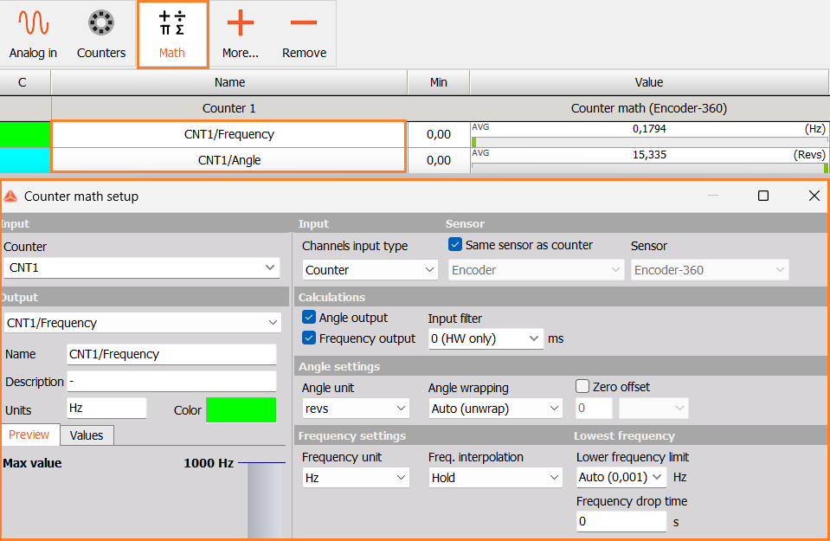Open Channels input type dropdown

(370, 270)
